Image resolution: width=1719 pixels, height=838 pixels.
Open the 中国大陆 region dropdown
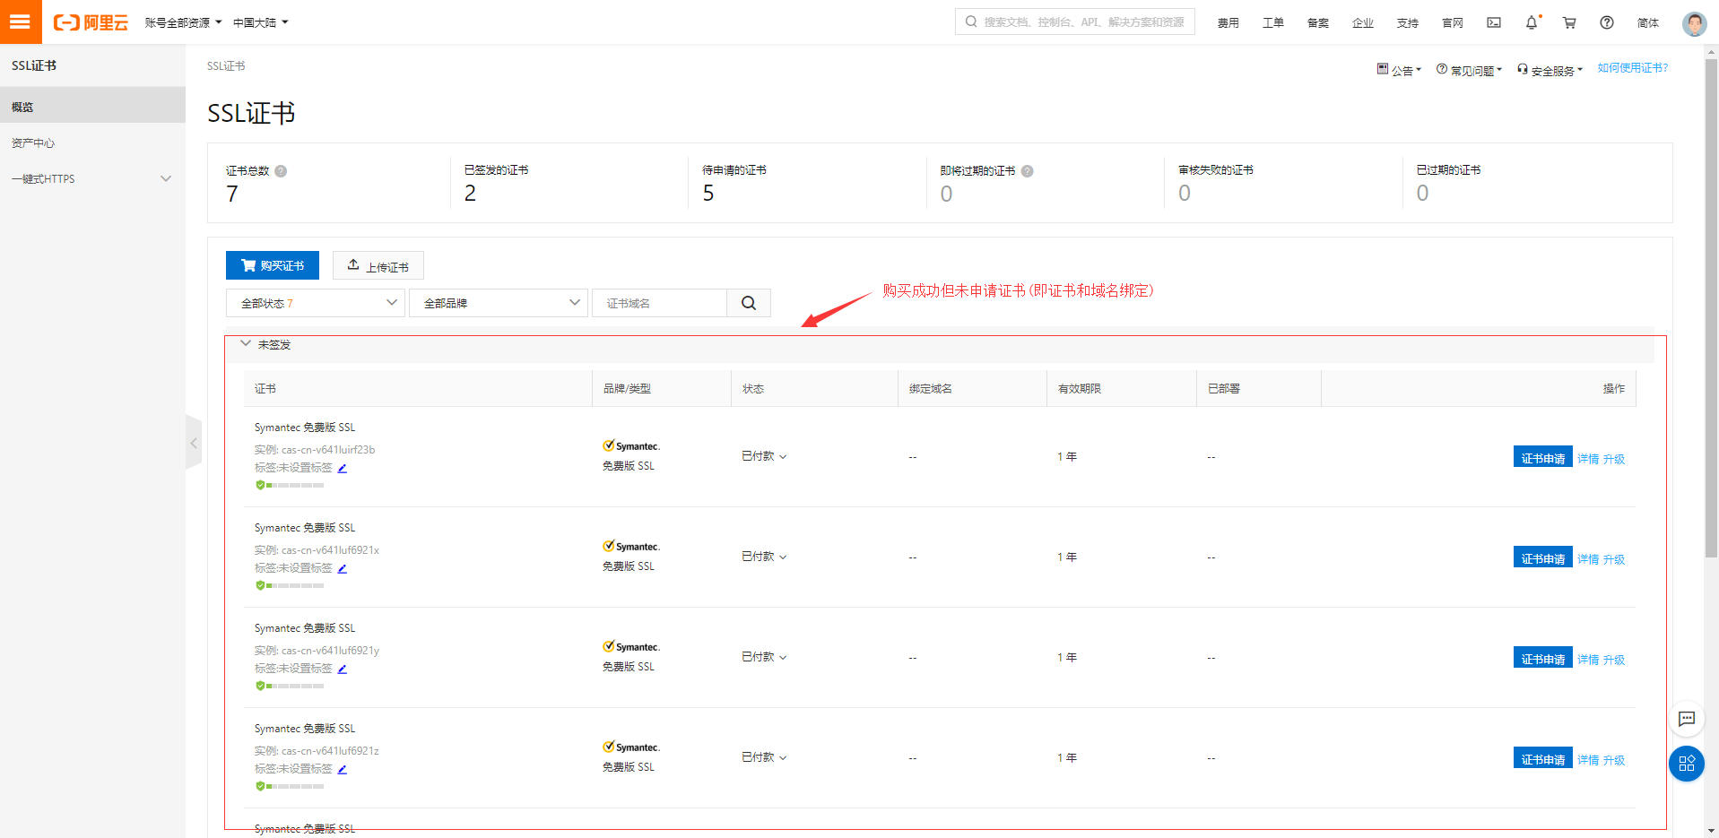point(261,22)
